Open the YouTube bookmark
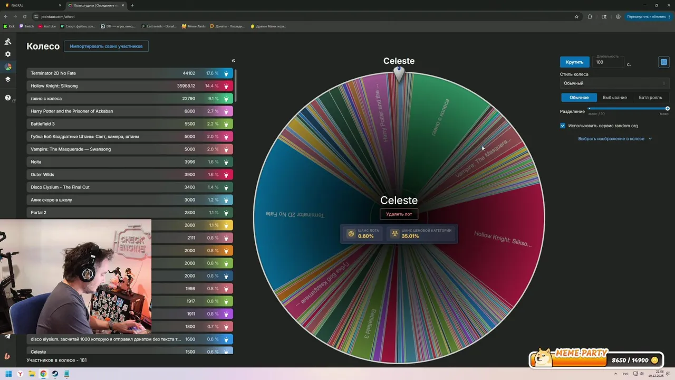 pyautogui.click(x=47, y=26)
